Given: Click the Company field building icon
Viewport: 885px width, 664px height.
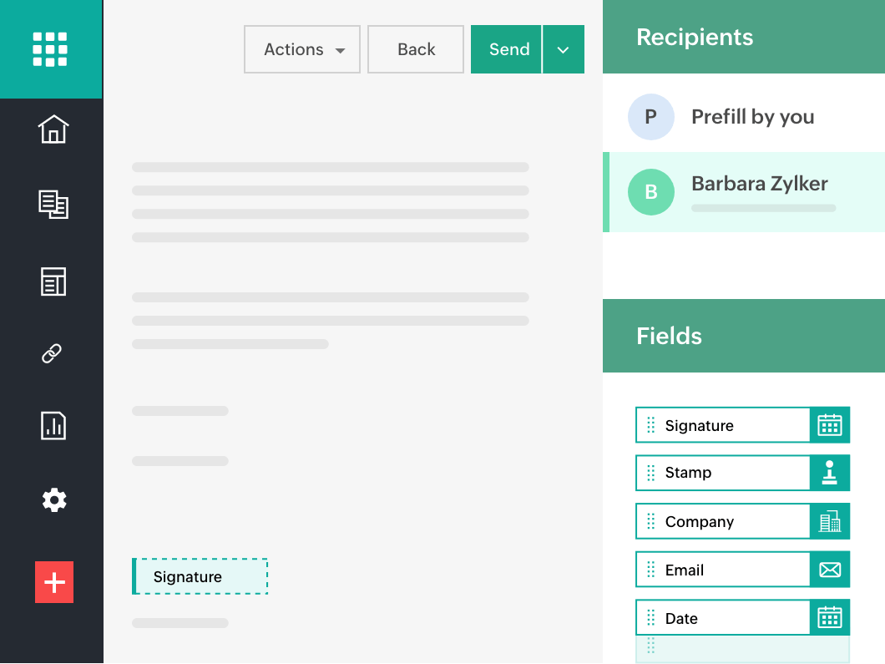Looking at the screenshot, I should coord(830,521).
